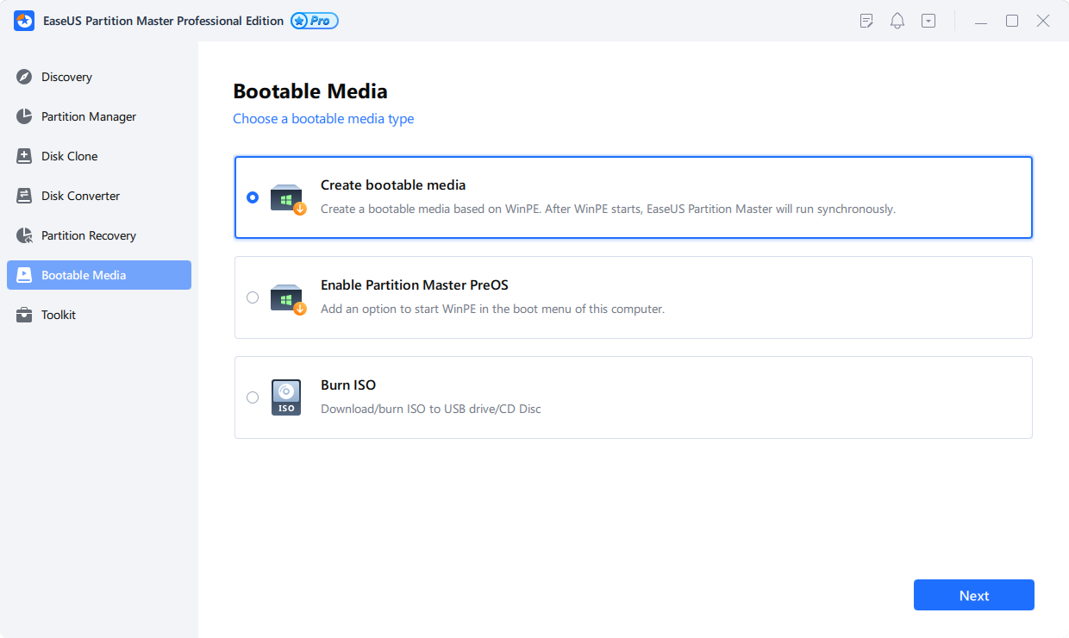Choose Enable Partition Master PreOS
This screenshot has width=1069, height=638.
(x=253, y=297)
